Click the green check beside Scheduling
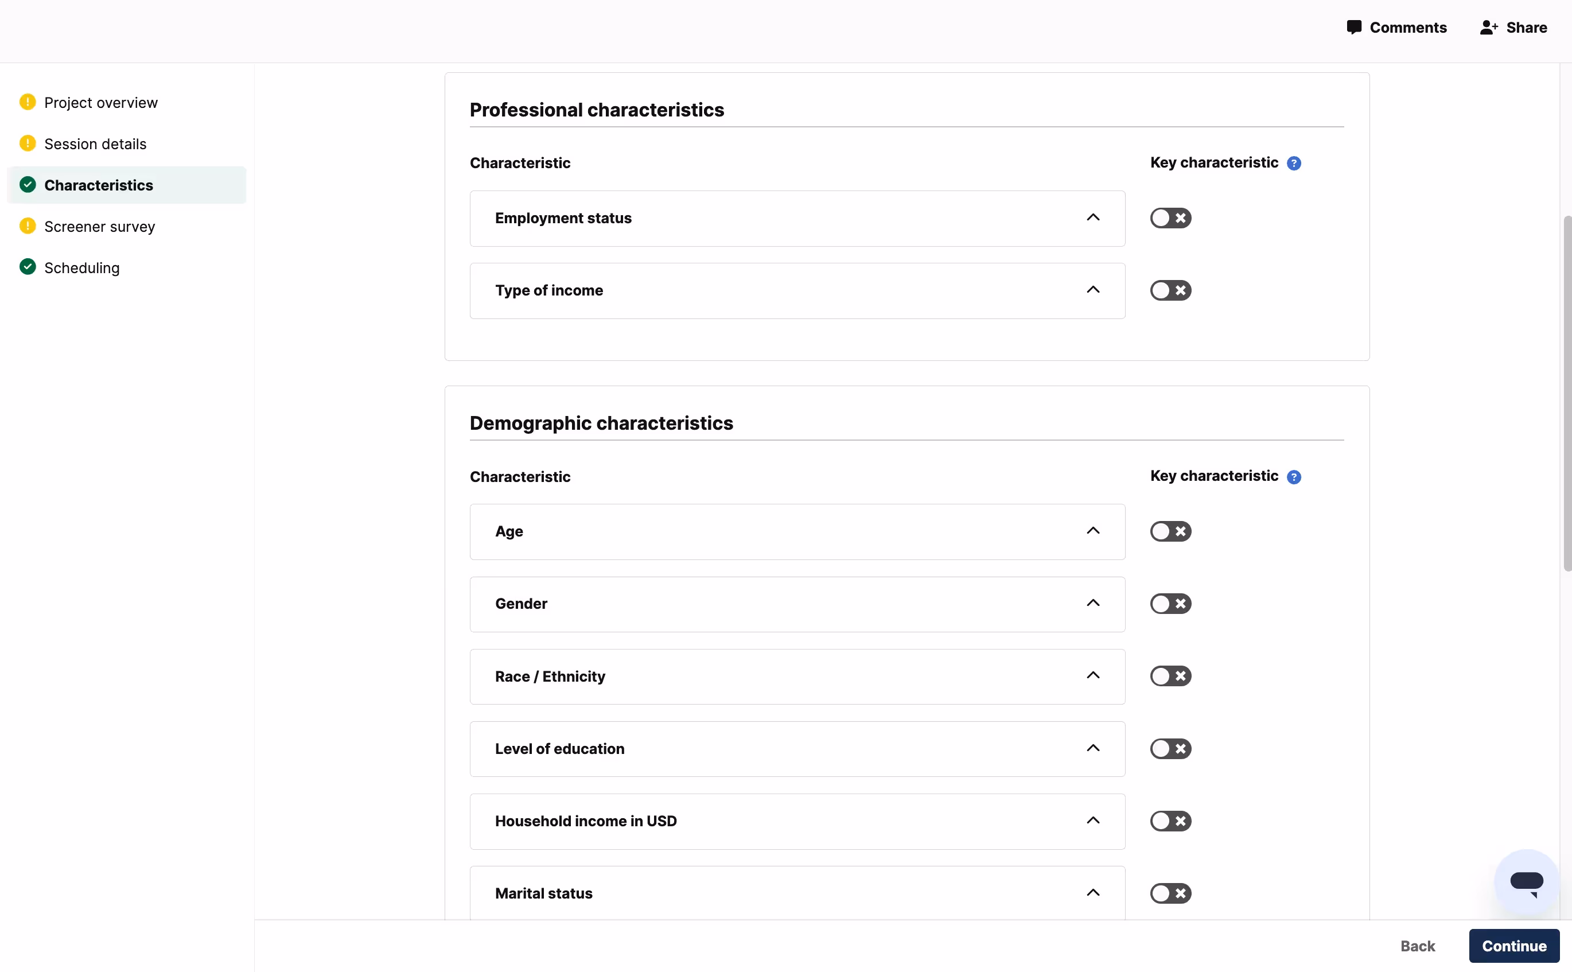This screenshot has height=972, width=1572. [x=28, y=267]
